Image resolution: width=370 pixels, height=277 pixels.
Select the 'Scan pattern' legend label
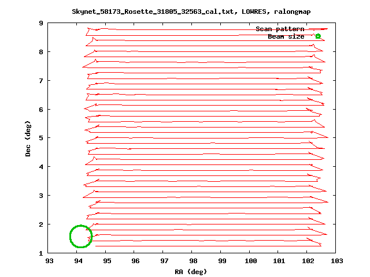pos(280,29)
